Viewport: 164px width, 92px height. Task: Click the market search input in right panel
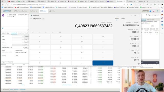[x=146, y=26]
